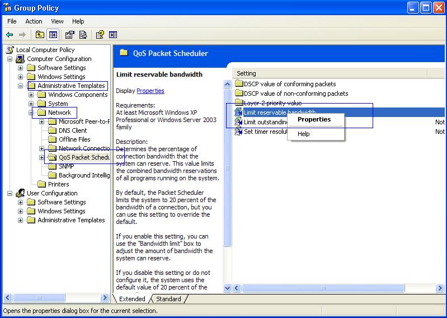Viewport: 447px width, 318px height.
Task: Open DSCP value of non-conforming packets folder
Action: pyautogui.click(x=239, y=93)
